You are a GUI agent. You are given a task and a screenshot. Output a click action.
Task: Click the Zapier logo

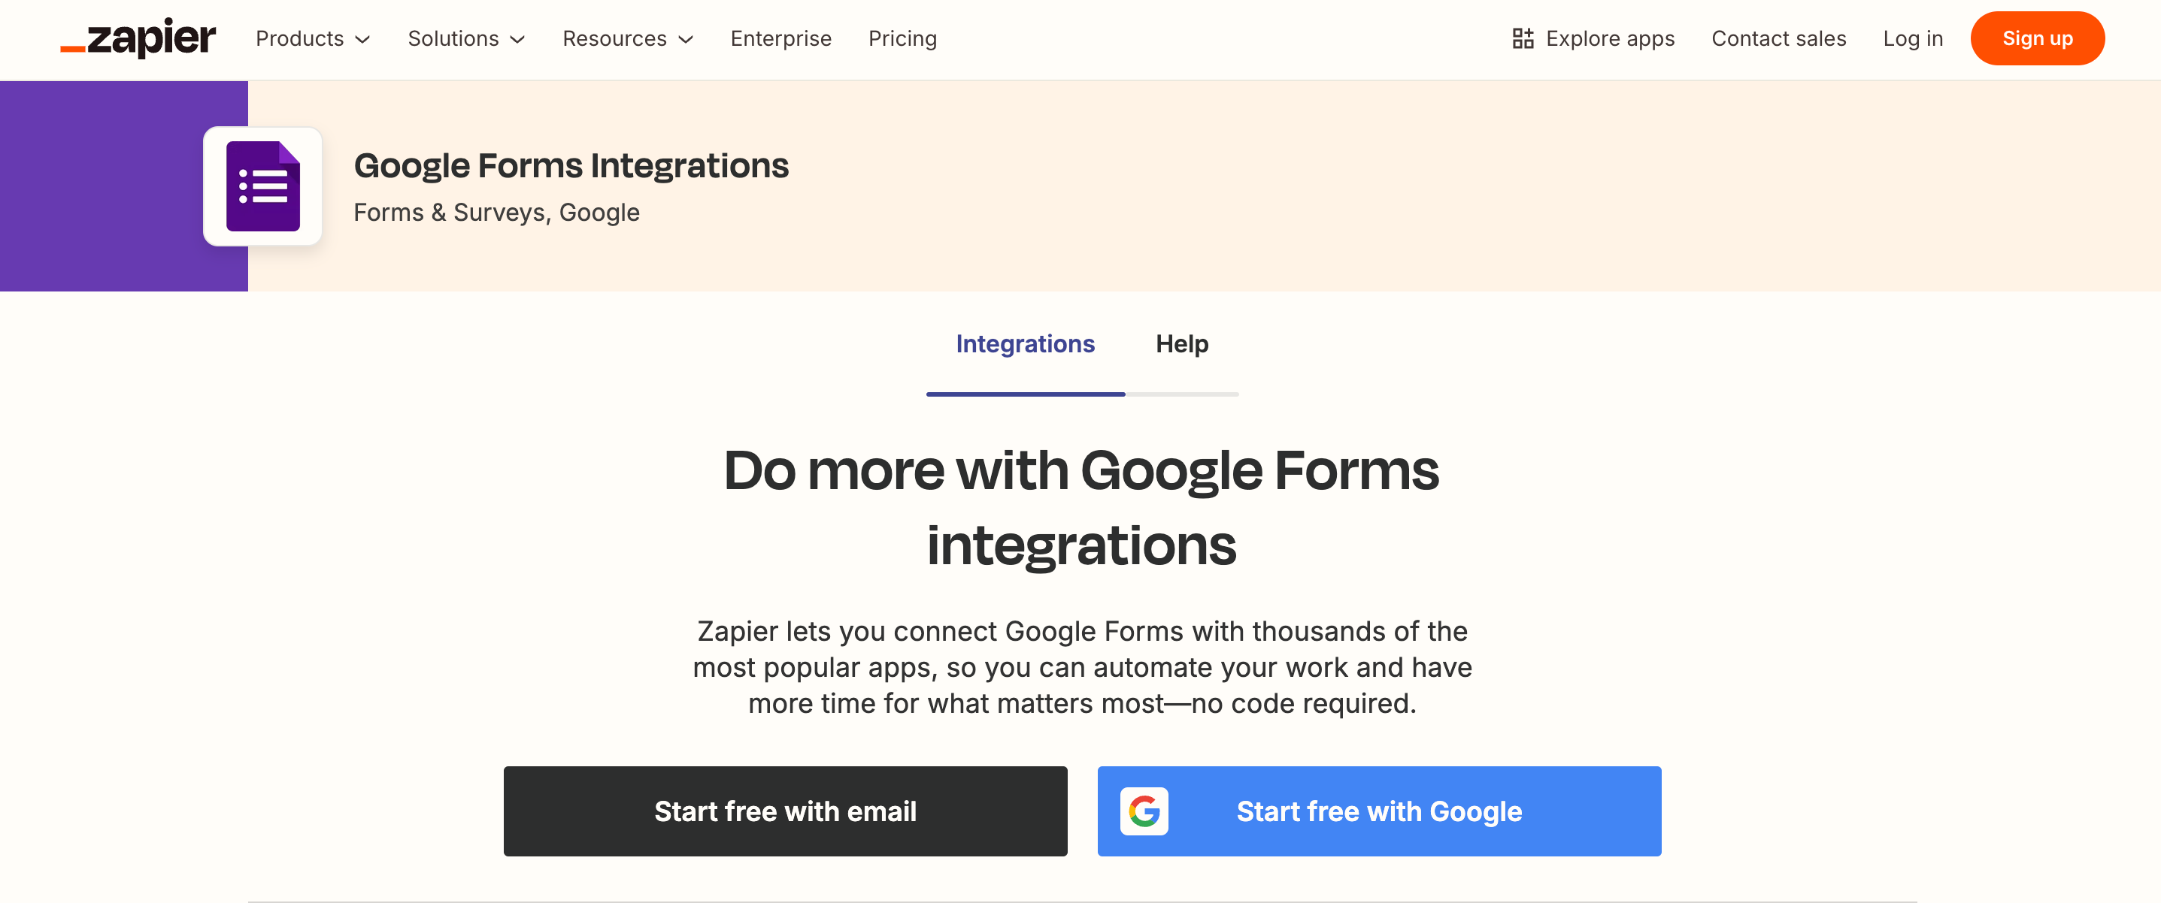[x=137, y=37]
